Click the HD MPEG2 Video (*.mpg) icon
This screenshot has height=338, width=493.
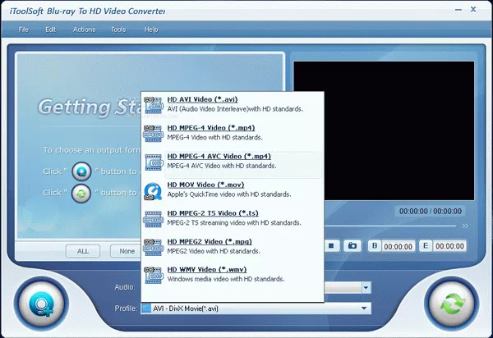click(x=154, y=247)
